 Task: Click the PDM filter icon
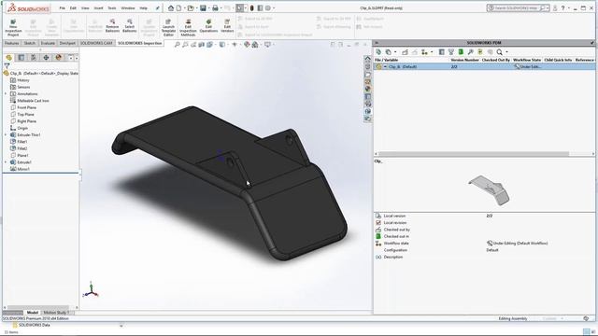click(451, 52)
